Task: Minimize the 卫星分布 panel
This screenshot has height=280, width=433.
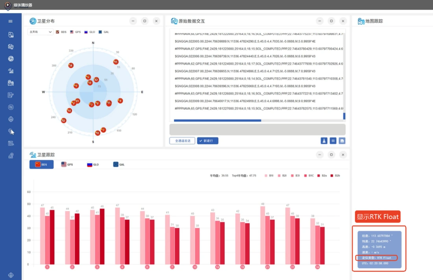Action: [x=133, y=21]
